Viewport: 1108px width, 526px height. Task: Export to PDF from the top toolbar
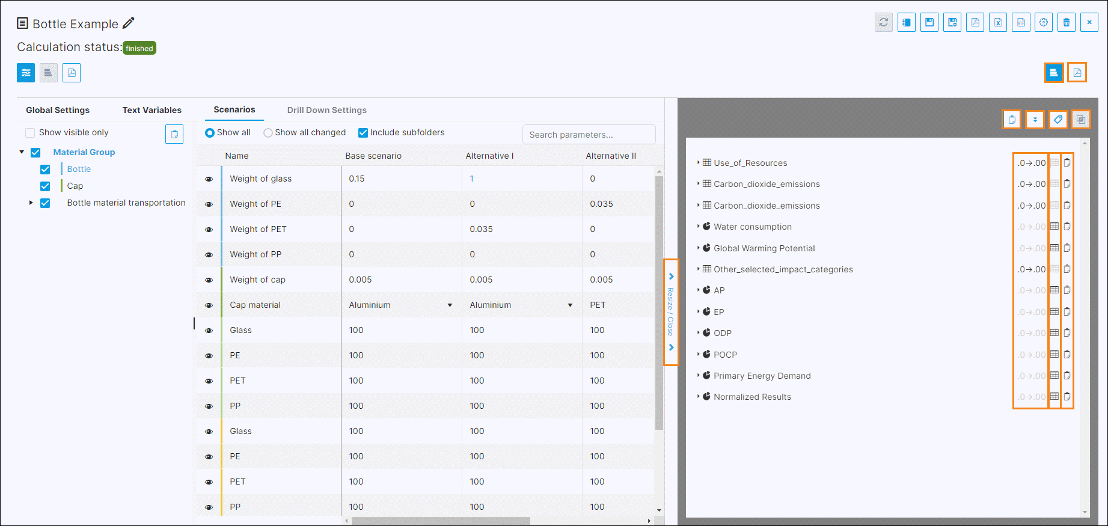(x=975, y=22)
